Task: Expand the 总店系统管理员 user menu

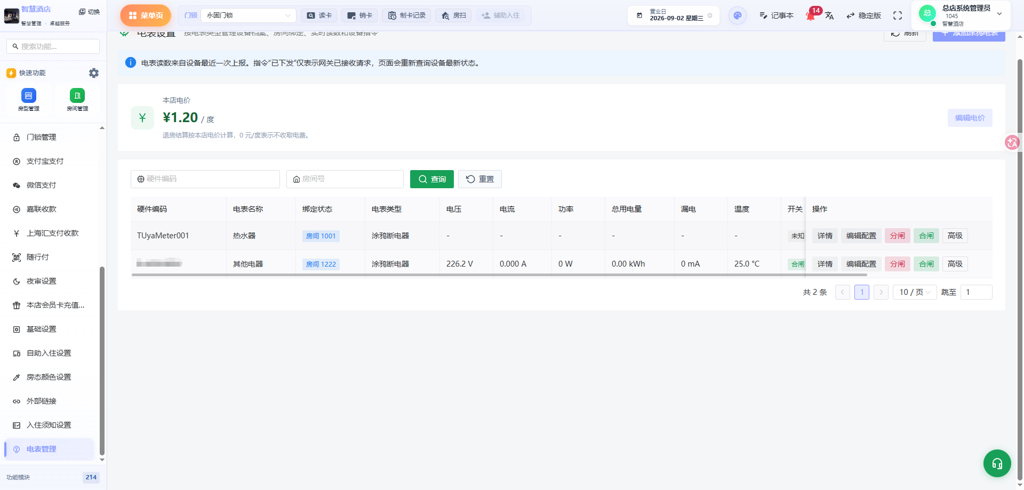Action: point(961,15)
